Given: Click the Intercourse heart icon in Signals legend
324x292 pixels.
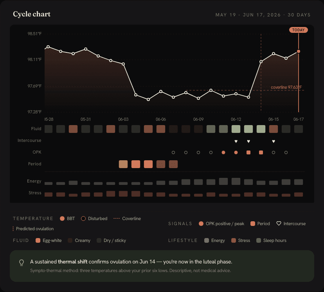Looking at the screenshot, I should tap(279, 224).
